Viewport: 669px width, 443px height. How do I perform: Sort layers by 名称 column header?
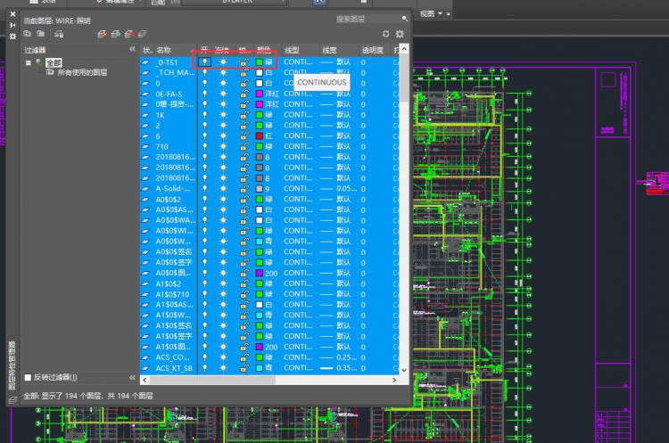165,50
